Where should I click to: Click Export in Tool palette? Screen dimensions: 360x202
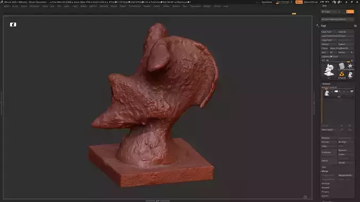(x=346, y=44)
